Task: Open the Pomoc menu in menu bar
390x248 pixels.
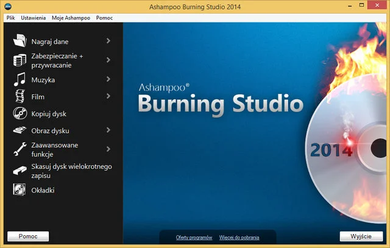Action: tap(104, 18)
